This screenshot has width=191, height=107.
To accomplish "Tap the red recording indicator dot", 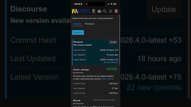I will [x=87, y=4].
